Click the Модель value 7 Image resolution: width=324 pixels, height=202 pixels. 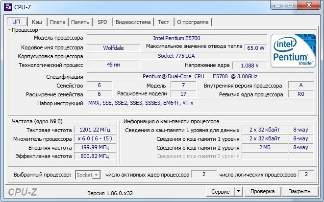183,85
